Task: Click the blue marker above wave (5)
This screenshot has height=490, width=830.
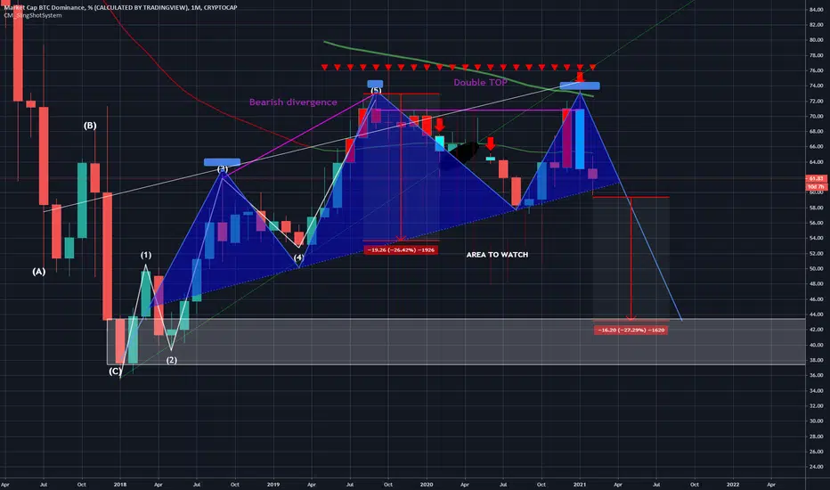Action: click(375, 84)
